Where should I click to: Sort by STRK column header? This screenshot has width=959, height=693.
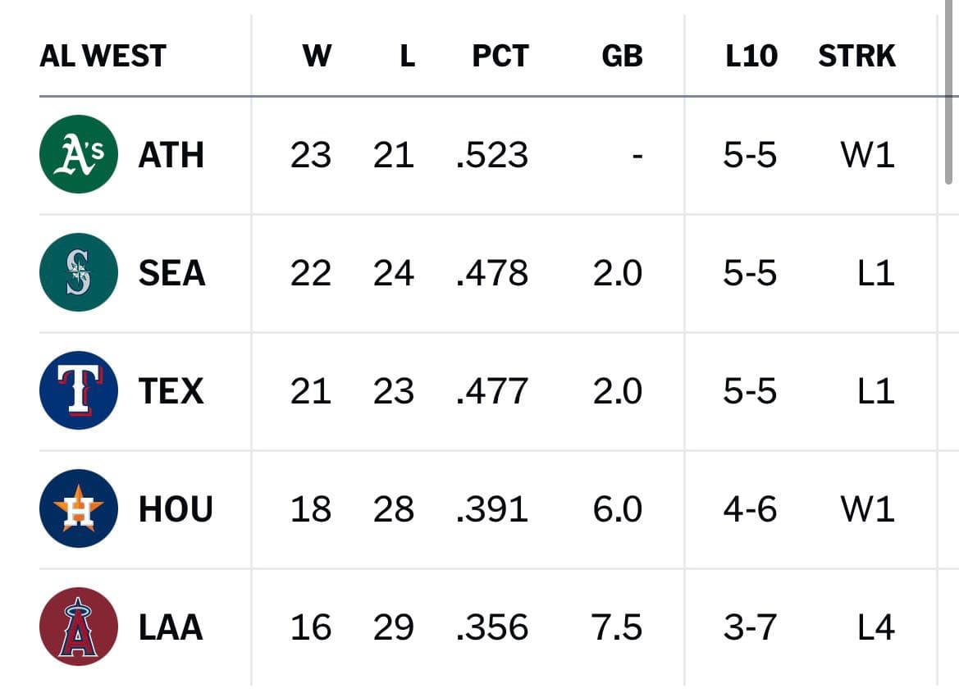[x=856, y=56]
